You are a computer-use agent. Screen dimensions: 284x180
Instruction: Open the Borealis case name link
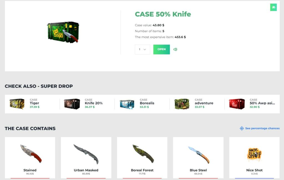147,103
